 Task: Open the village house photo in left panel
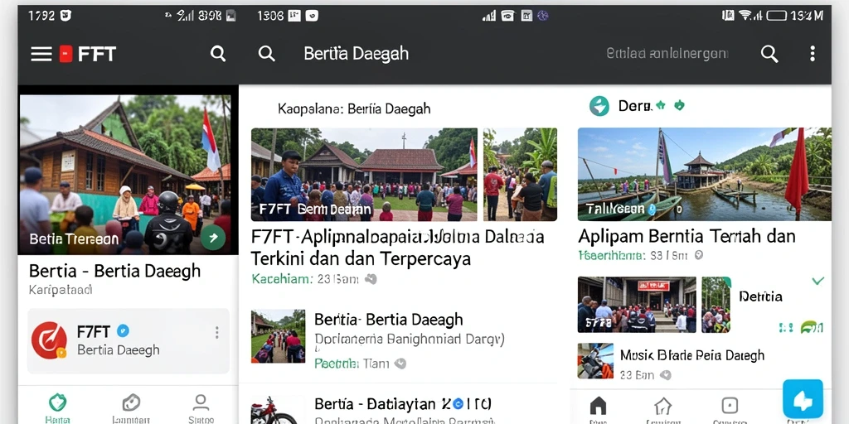click(x=125, y=174)
